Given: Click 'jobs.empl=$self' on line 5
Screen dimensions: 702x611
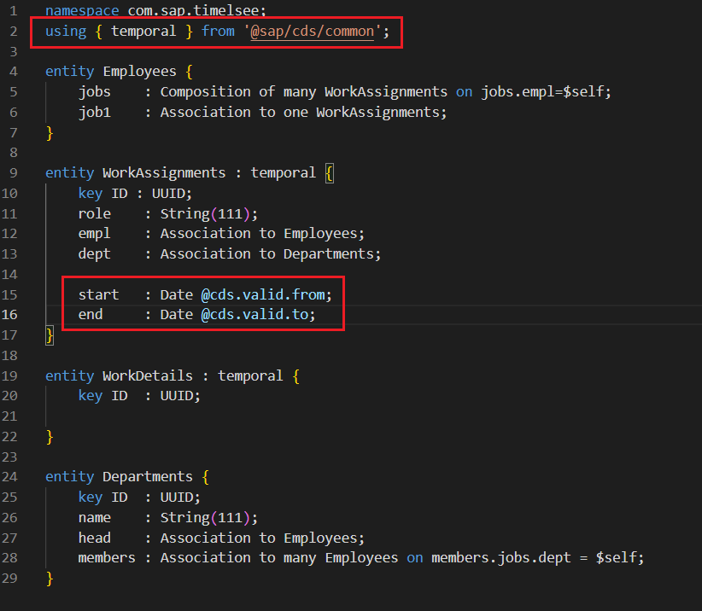Looking at the screenshot, I should click(x=542, y=91).
